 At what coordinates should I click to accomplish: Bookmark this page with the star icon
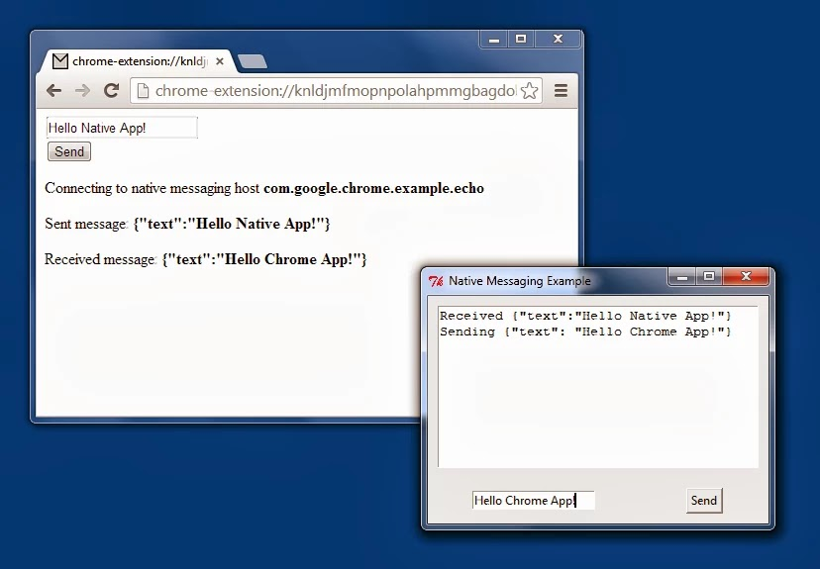(x=529, y=91)
